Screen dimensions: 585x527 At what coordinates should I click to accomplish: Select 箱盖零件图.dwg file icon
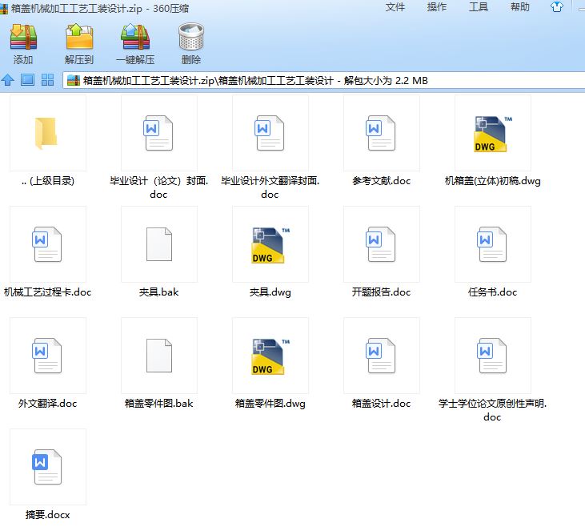[270, 356]
